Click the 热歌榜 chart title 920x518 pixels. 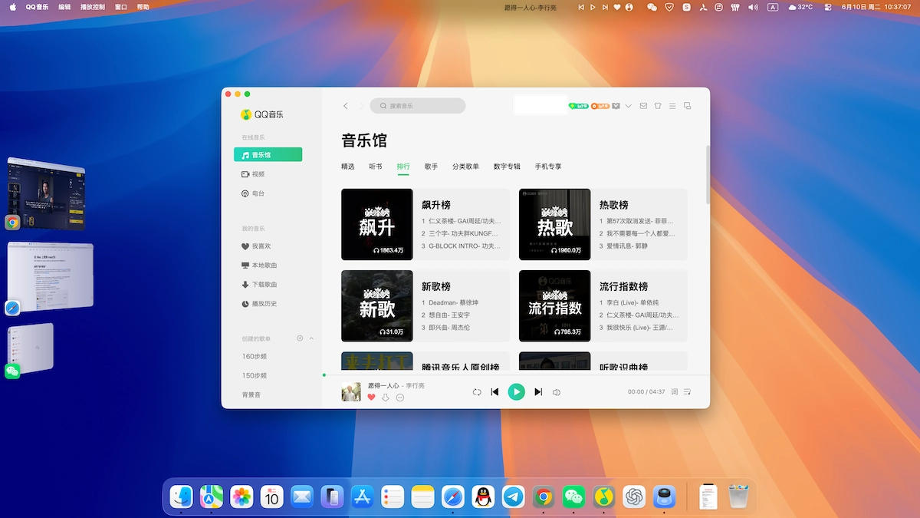tap(614, 205)
